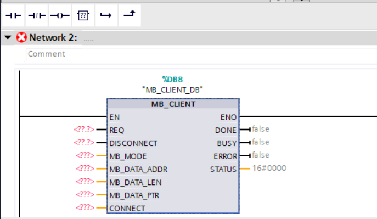The width and height of the screenshot is (377, 219).
Task: Click the MB_DATA_ADDR input placeholder operand
Action: pos(85,169)
